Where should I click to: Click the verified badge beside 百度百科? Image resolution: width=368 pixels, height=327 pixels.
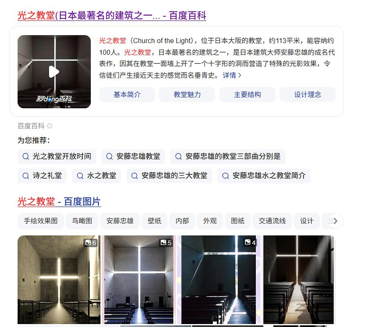(x=49, y=126)
